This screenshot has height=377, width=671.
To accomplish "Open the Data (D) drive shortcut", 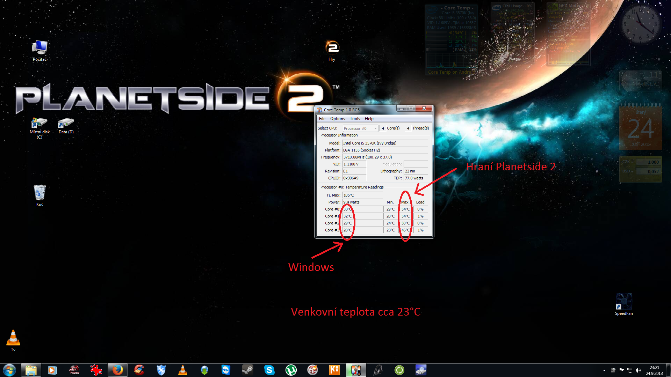I will (x=66, y=126).
